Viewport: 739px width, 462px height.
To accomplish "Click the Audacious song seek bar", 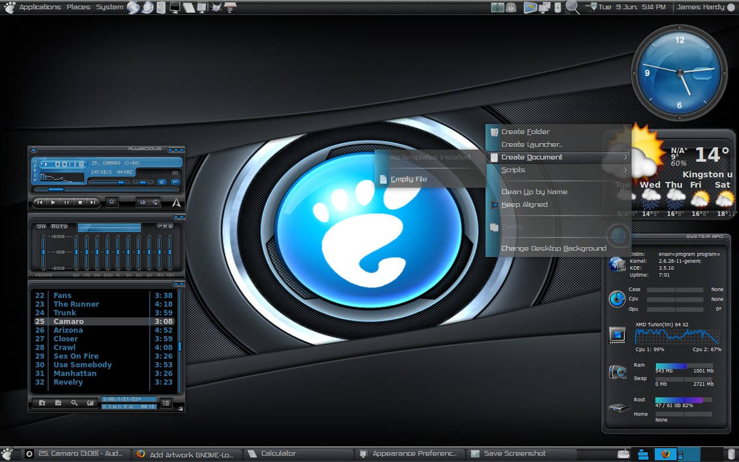I will [107, 190].
